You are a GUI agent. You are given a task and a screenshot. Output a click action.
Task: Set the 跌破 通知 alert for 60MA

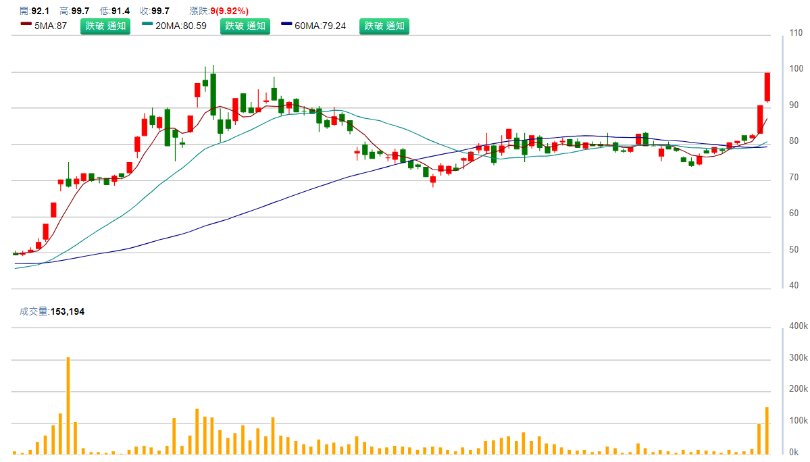[x=384, y=26]
